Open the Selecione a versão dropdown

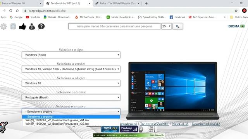(x=71, y=69)
